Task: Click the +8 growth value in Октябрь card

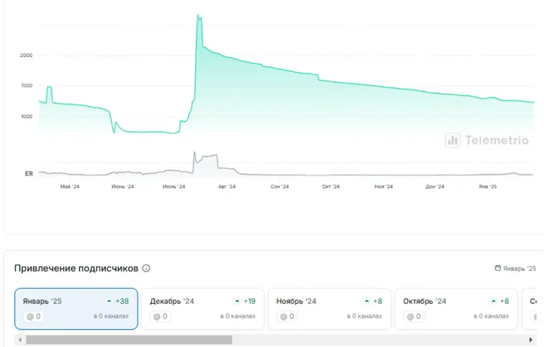Action: 504,301
